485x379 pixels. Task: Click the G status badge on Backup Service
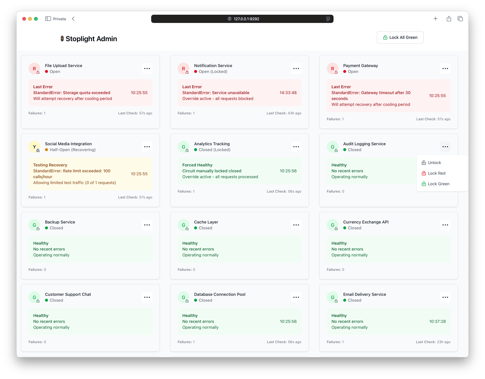[34, 225]
